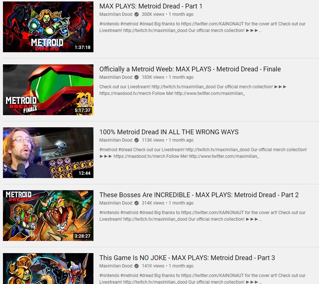319x284 pixels.
Task: Click verified checkmark on Part 2 video
Action: pyautogui.click(x=137, y=203)
